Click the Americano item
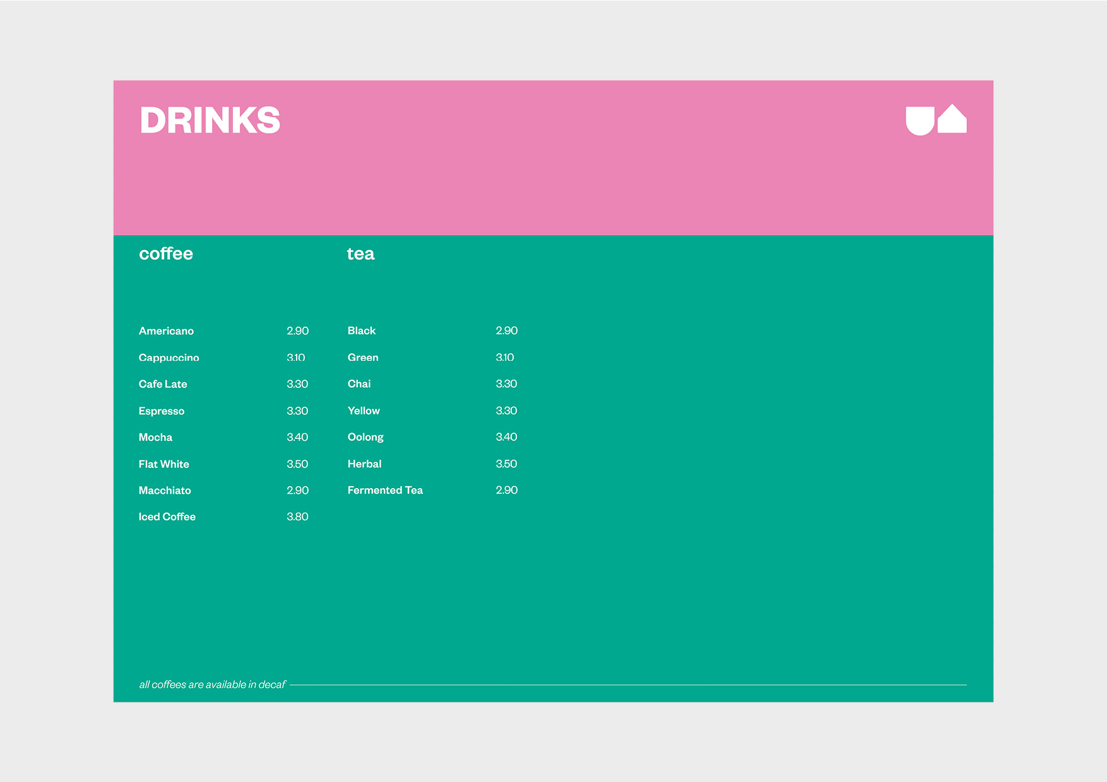 (x=166, y=331)
